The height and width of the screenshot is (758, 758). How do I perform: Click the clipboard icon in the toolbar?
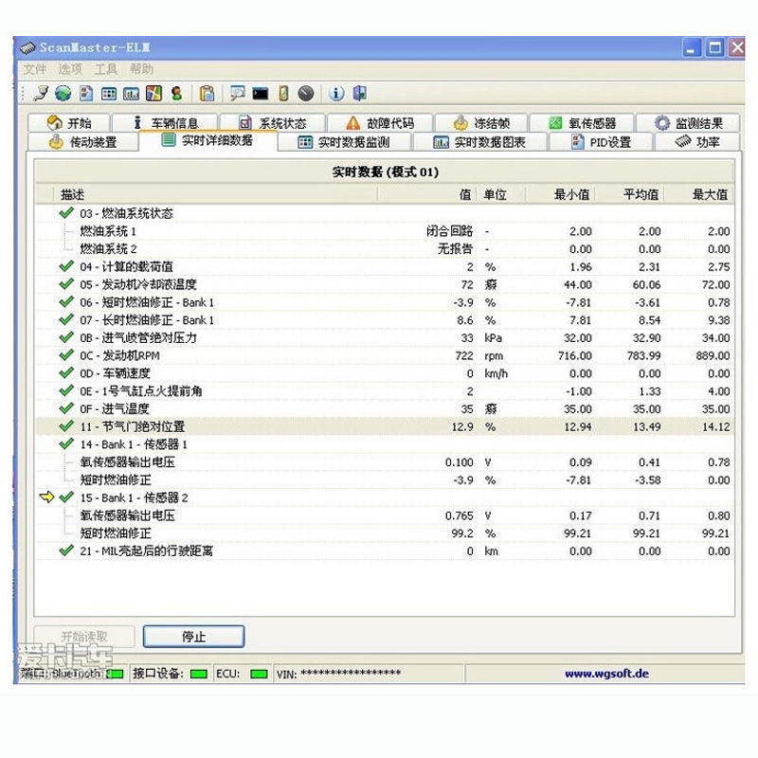pos(208,93)
